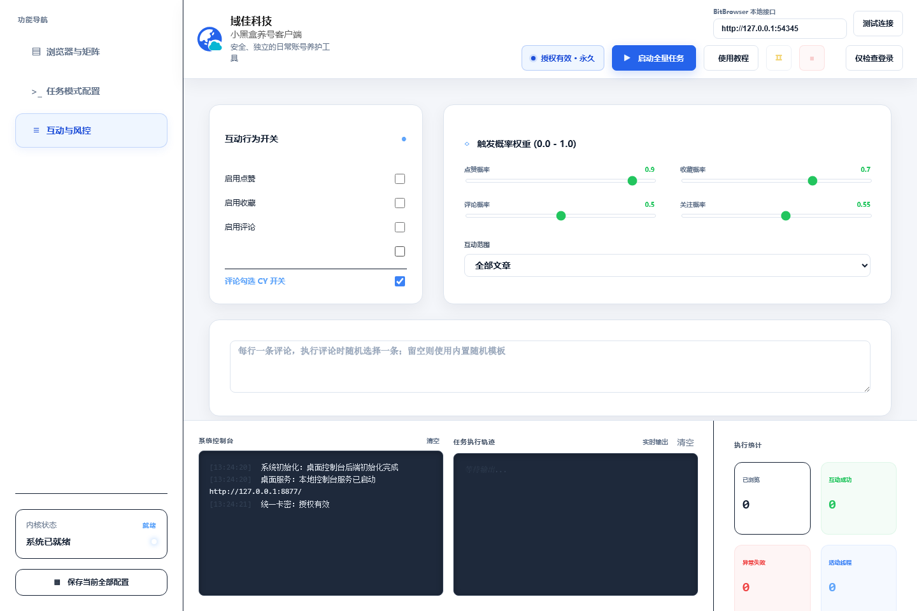917x611 pixels.
Task: Open 浏览器与矩阵 in the sidebar
Action: [x=91, y=52]
